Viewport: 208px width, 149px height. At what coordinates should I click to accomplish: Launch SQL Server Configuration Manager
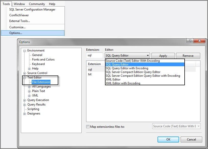click(32, 9)
